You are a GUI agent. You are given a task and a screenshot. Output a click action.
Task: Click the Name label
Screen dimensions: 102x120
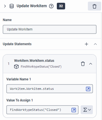(7, 20)
